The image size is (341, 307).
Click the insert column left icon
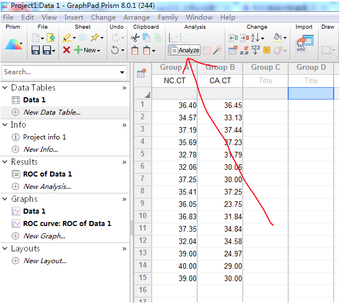[233, 38]
